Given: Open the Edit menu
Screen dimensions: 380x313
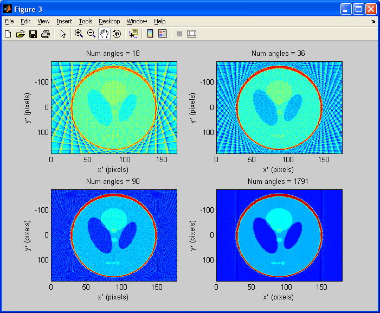Looking at the screenshot, I should [x=25, y=21].
